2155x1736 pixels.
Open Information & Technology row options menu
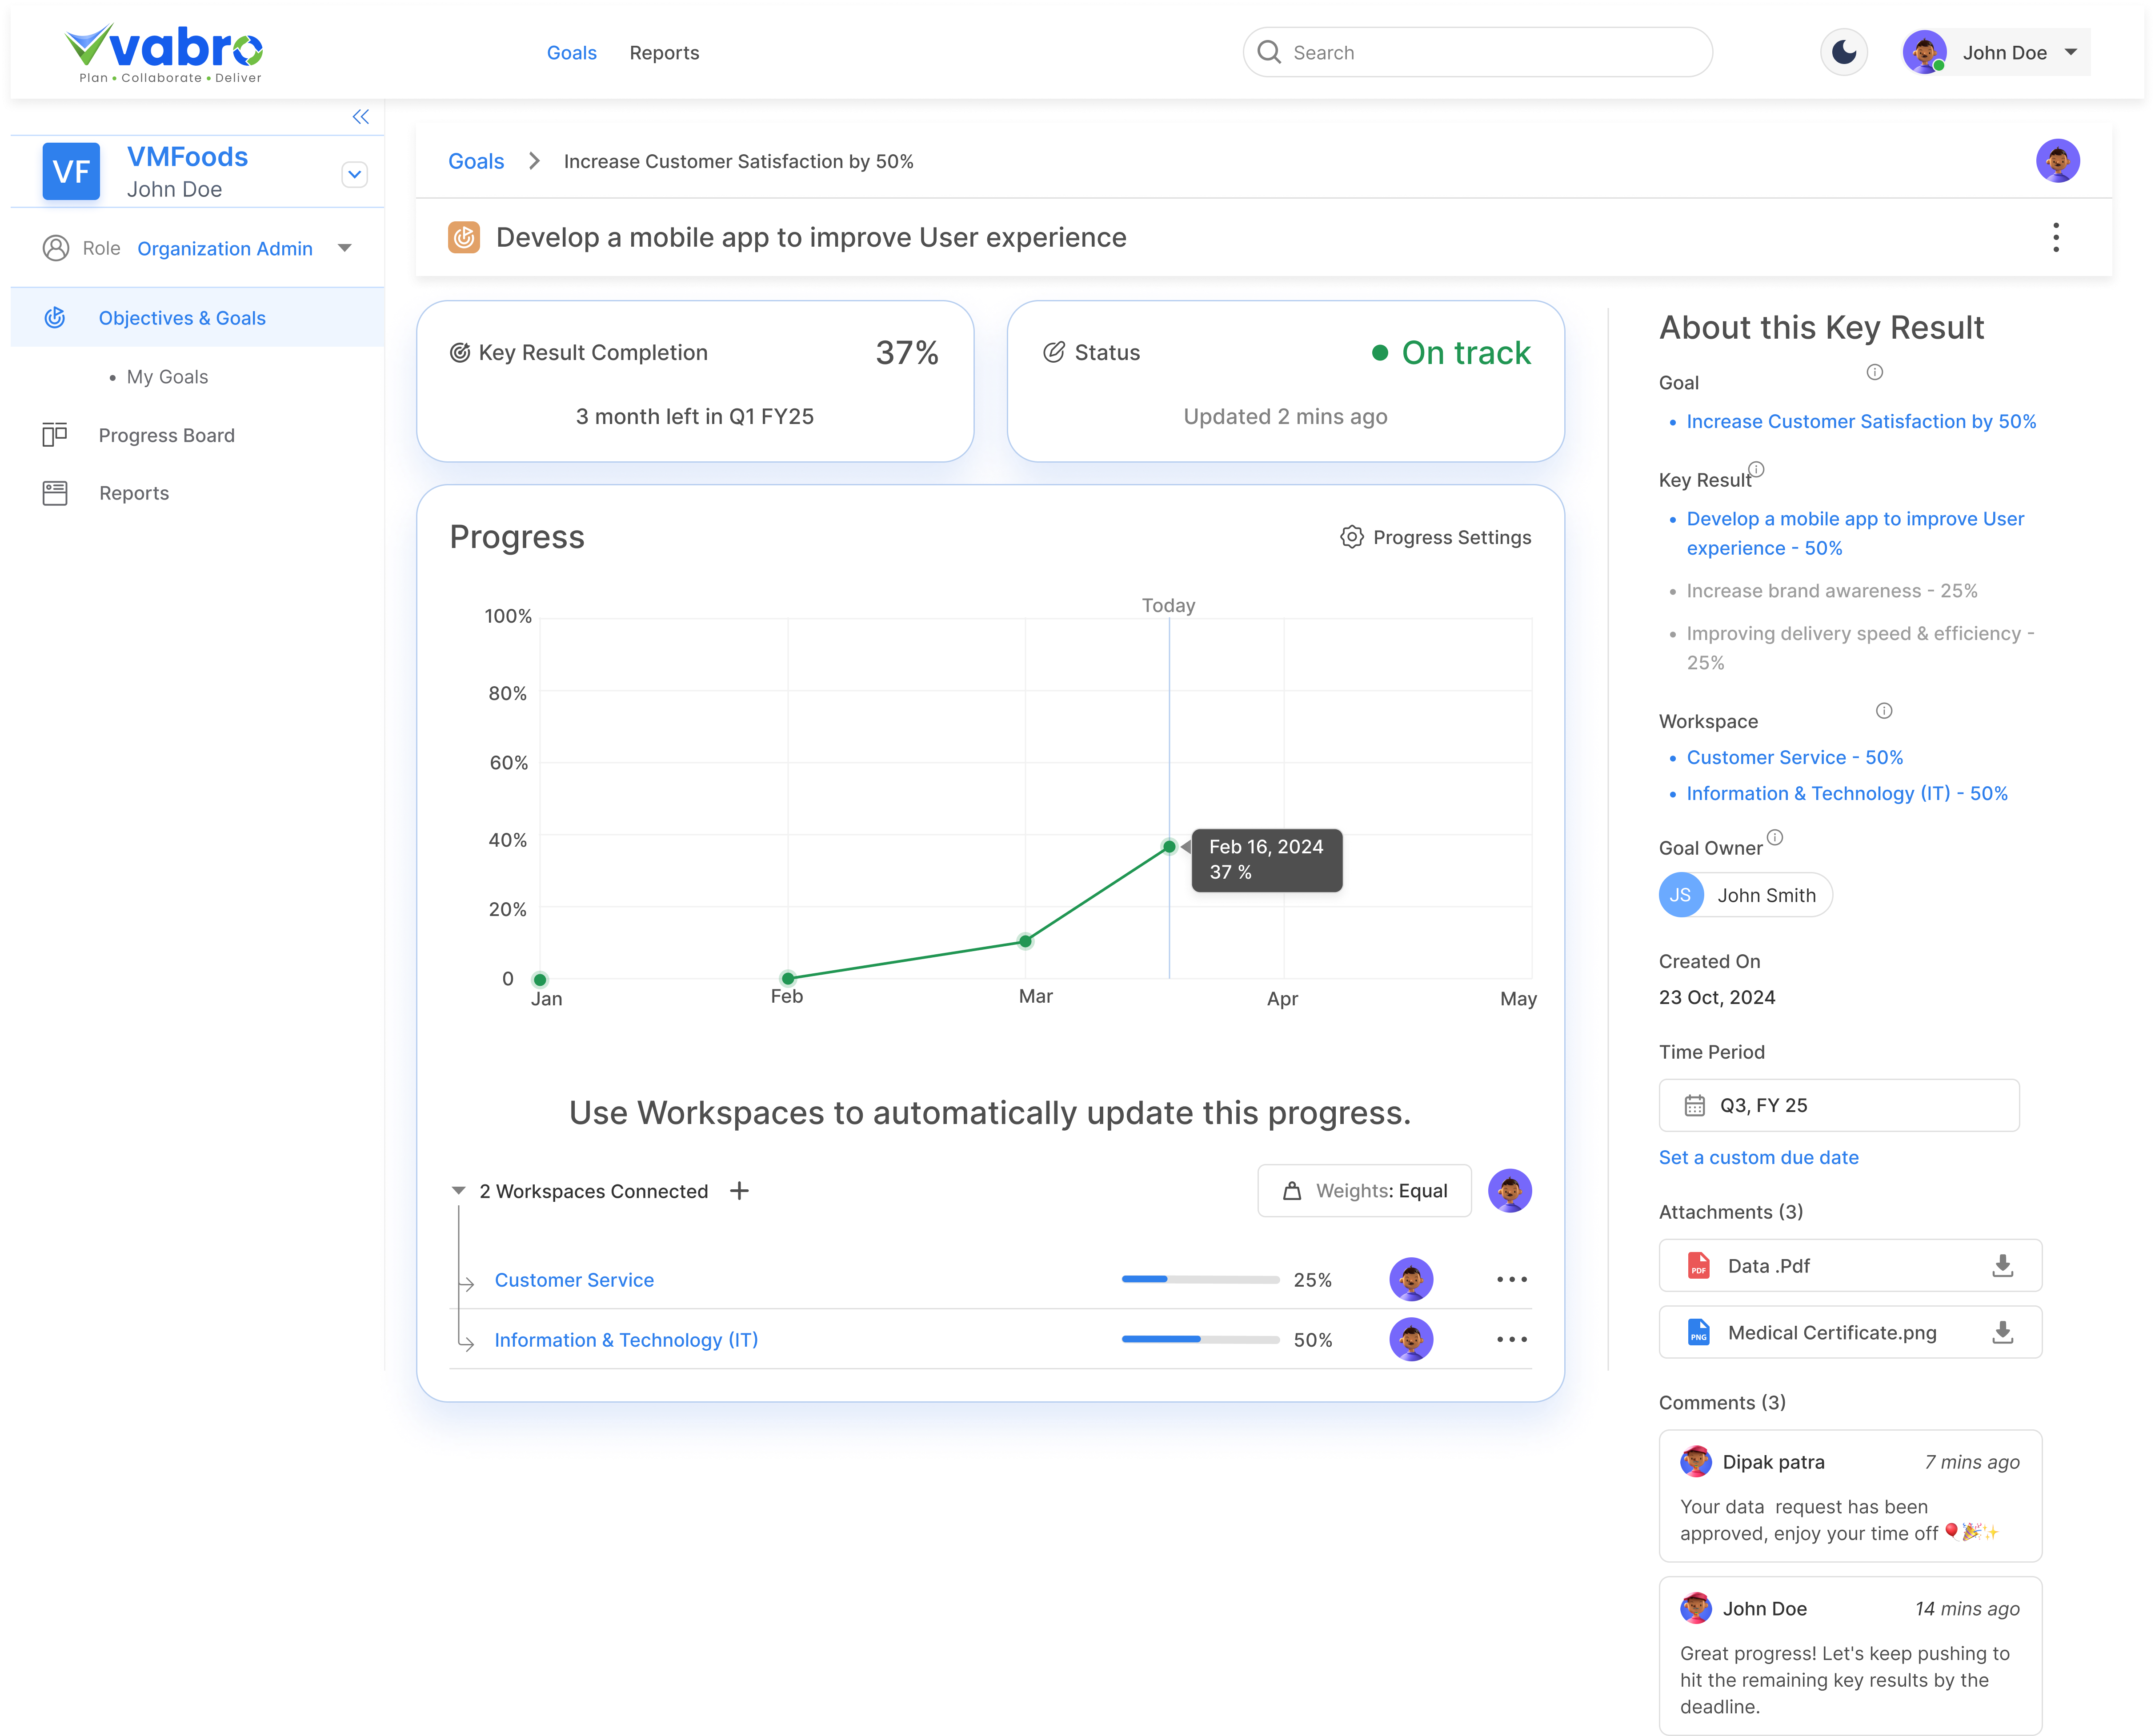tap(1511, 1340)
